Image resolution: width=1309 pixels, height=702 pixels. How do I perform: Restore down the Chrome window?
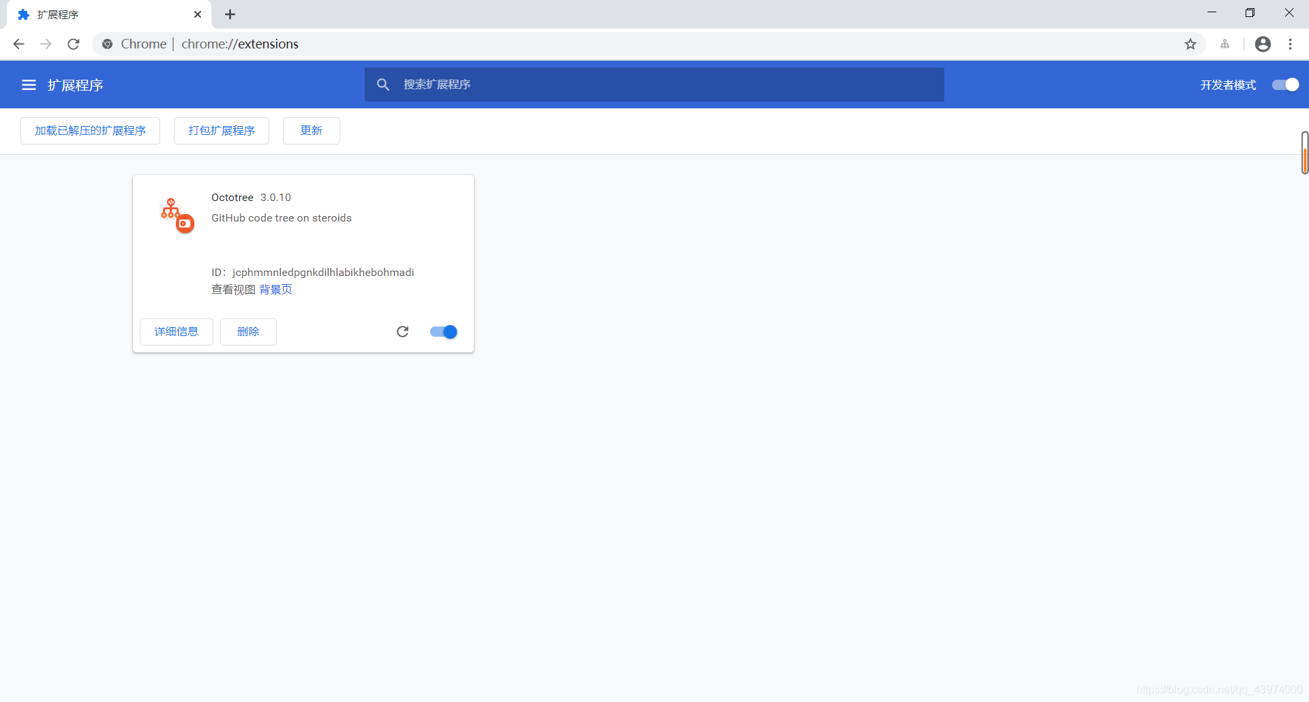(1250, 13)
